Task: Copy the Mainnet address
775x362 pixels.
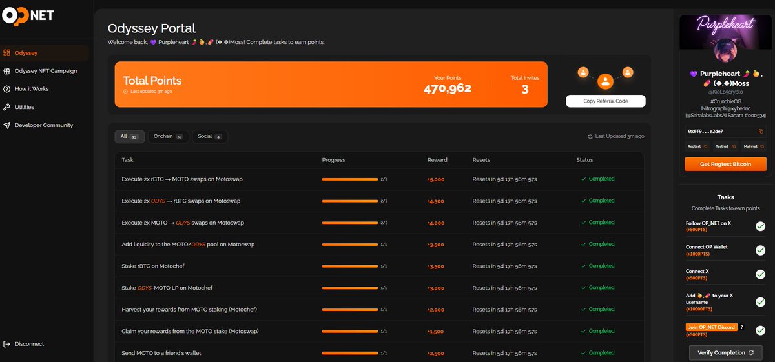Action: (761, 146)
